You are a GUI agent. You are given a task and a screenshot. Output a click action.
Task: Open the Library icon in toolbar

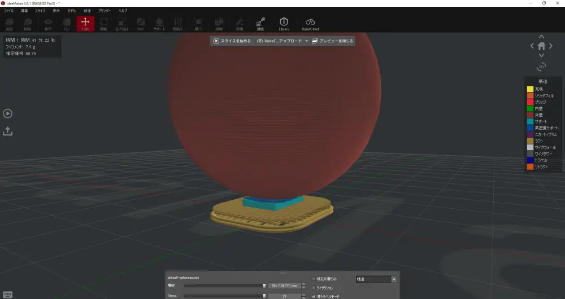(284, 24)
